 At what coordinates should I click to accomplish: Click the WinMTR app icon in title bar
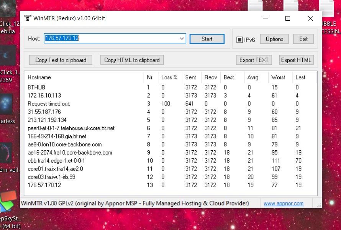click(27, 18)
